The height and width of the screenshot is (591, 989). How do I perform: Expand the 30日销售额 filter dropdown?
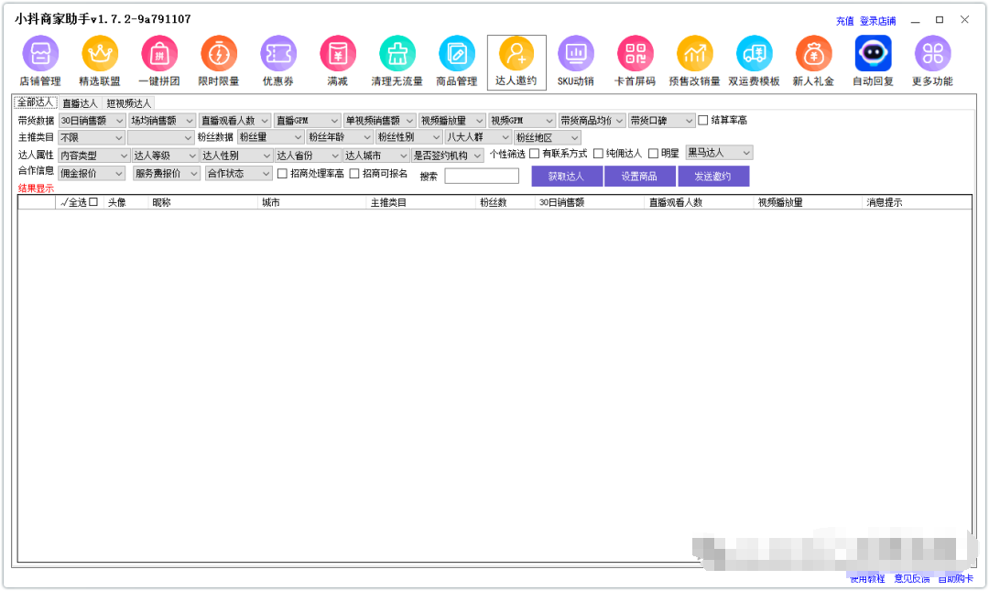(92, 121)
